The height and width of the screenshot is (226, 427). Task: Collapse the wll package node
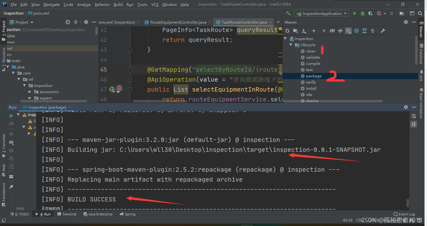(x=19, y=79)
